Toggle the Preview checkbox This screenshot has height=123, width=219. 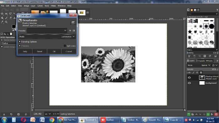pos(20,46)
